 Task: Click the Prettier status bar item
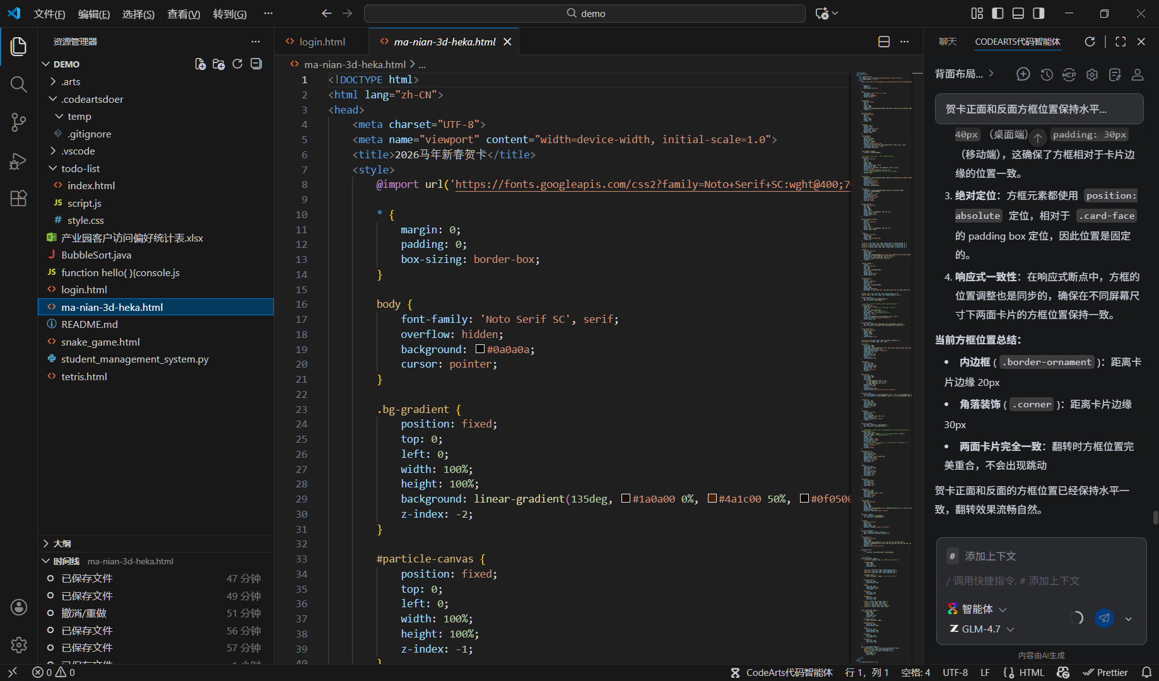coord(1105,672)
